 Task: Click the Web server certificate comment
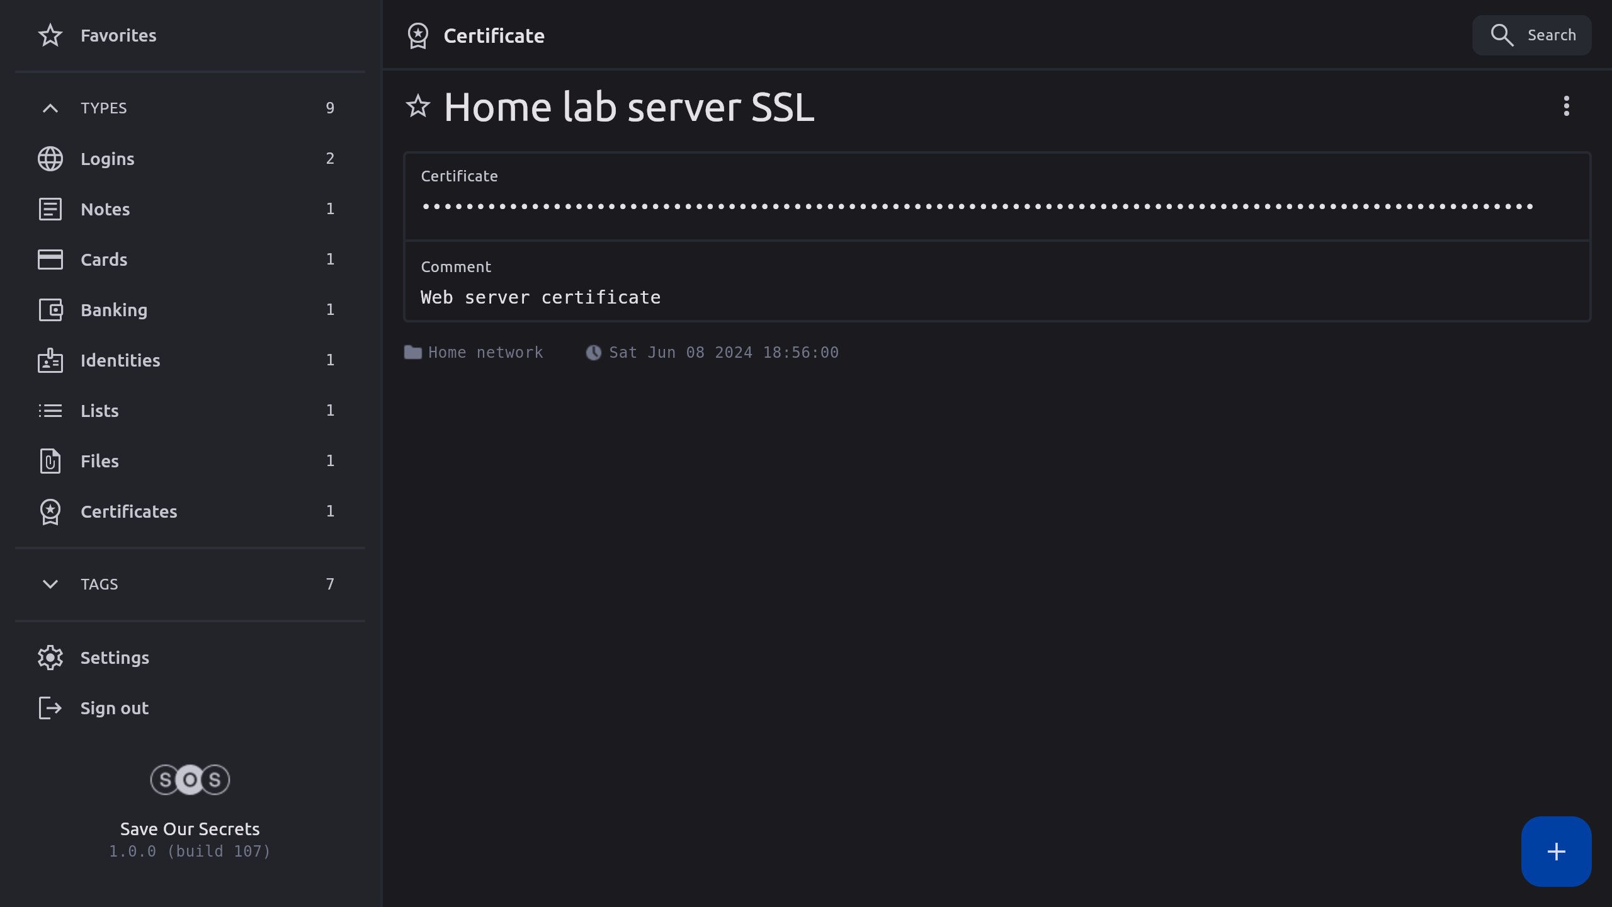pyautogui.click(x=540, y=297)
